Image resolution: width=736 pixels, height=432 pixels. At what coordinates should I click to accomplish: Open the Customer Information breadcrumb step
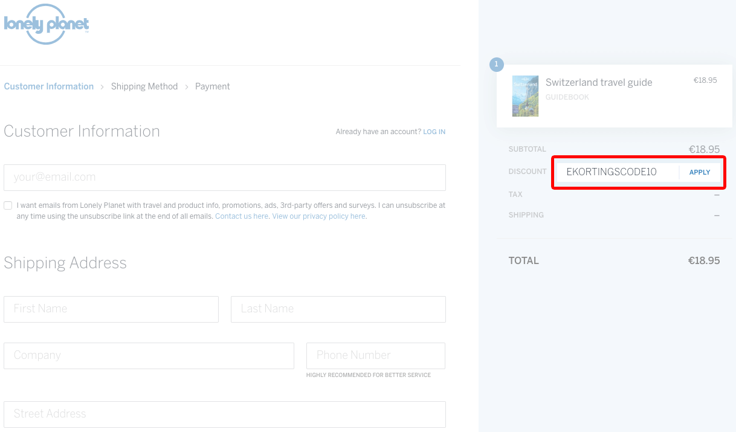tap(49, 86)
